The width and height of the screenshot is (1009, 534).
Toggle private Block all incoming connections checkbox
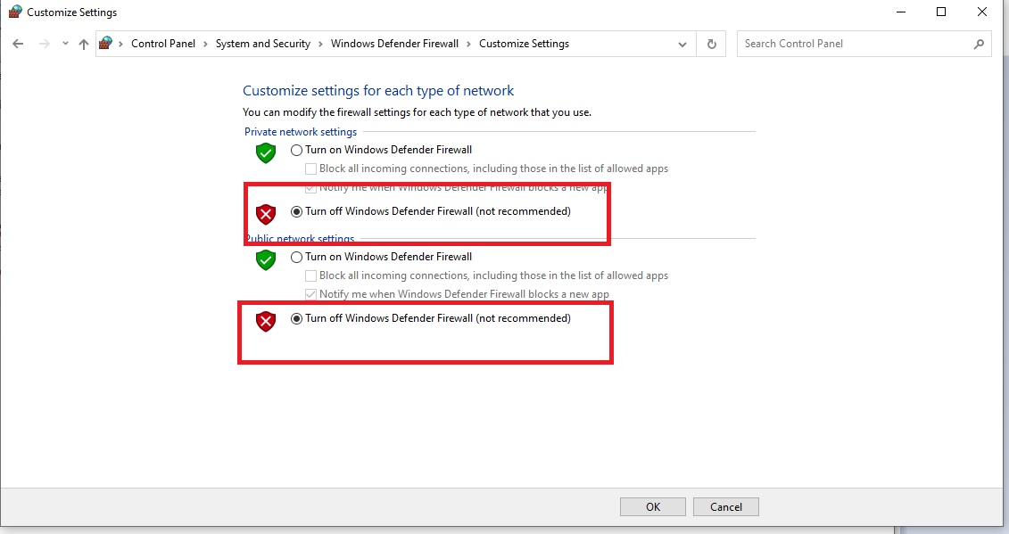coord(310,168)
